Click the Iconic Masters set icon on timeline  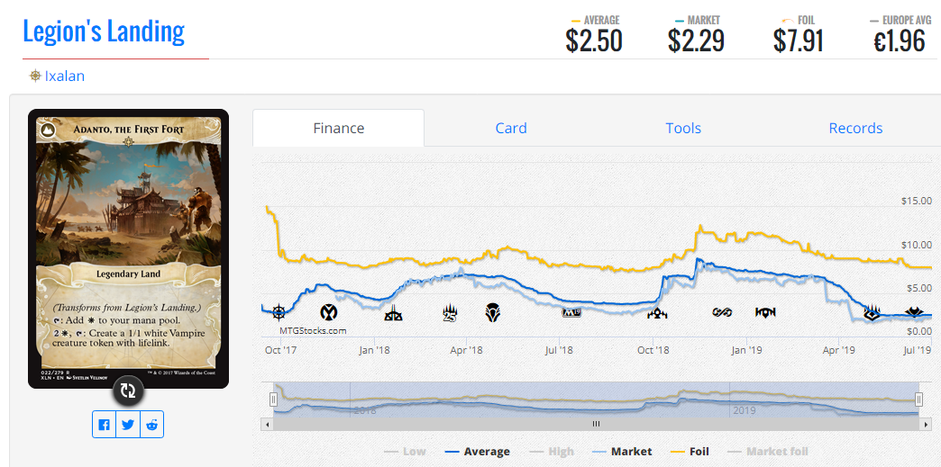point(328,312)
